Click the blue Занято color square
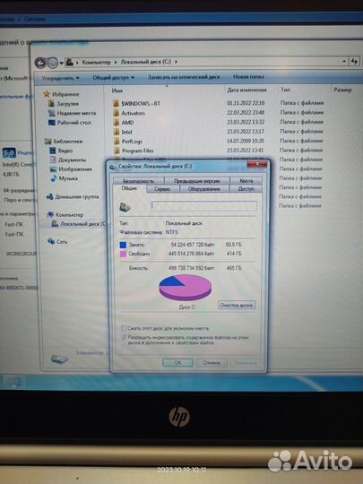The width and height of the screenshot is (363, 484). [123, 245]
